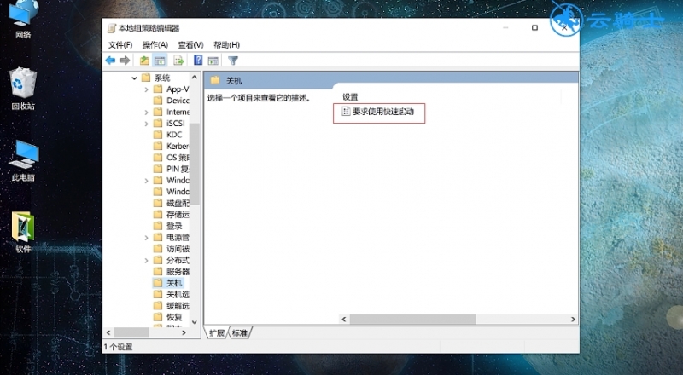Select the 关机选项 folder

click(172, 295)
